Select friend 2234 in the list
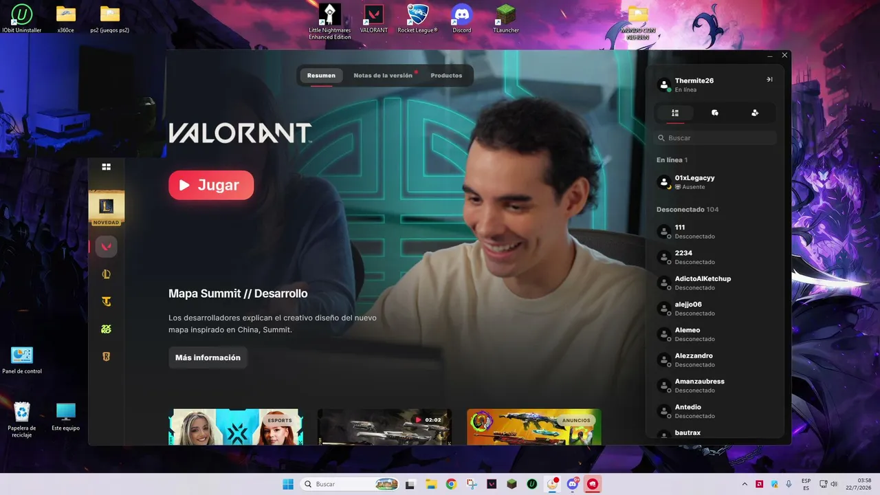 [715, 257]
